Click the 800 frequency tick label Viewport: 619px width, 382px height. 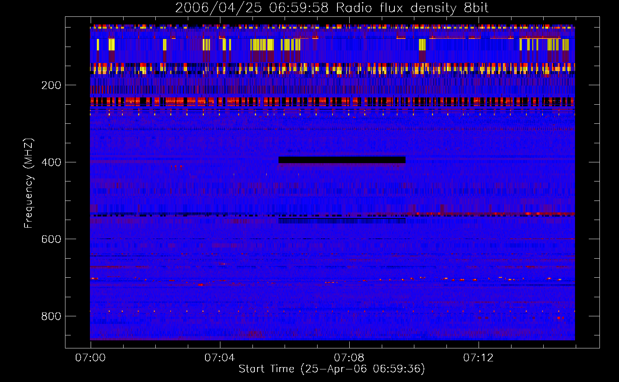[51, 316]
